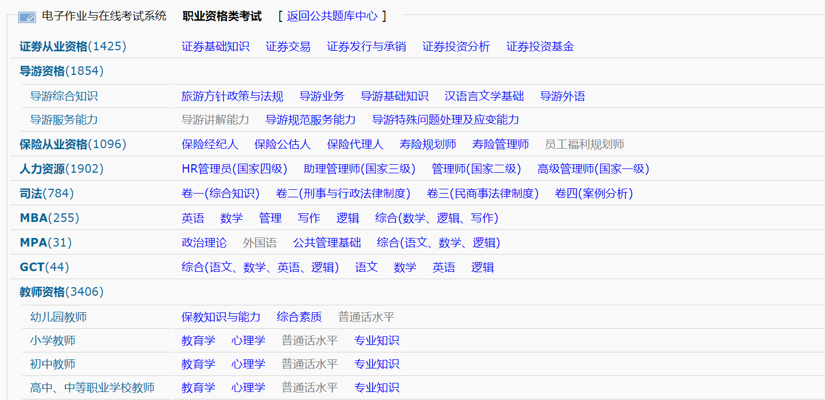Open 教育学 for 高中、中等职业学校教师
The width and height of the screenshot is (825, 400).
(198, 387)
